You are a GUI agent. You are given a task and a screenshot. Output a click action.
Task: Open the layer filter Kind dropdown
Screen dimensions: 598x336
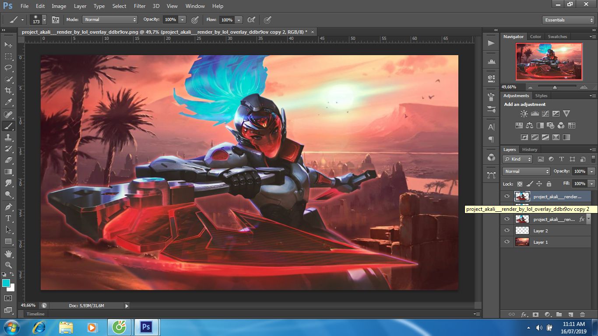(x=517, y=159)
